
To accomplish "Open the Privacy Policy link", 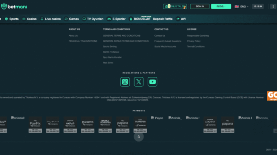I will (194, 41).
